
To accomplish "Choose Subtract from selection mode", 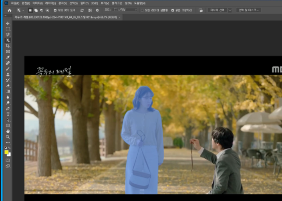I will pos(42,10).
